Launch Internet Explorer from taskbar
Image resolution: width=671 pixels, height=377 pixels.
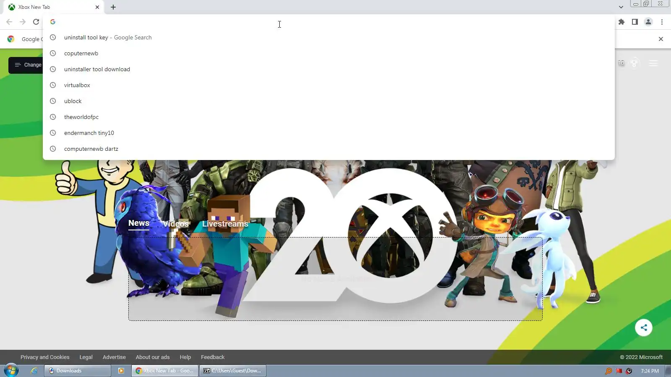coord(34,371)
